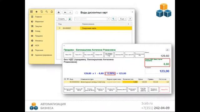Viewport: 200px width, 112px height.
Task: Open the НСИ section label
Action: tap(37, 45)
